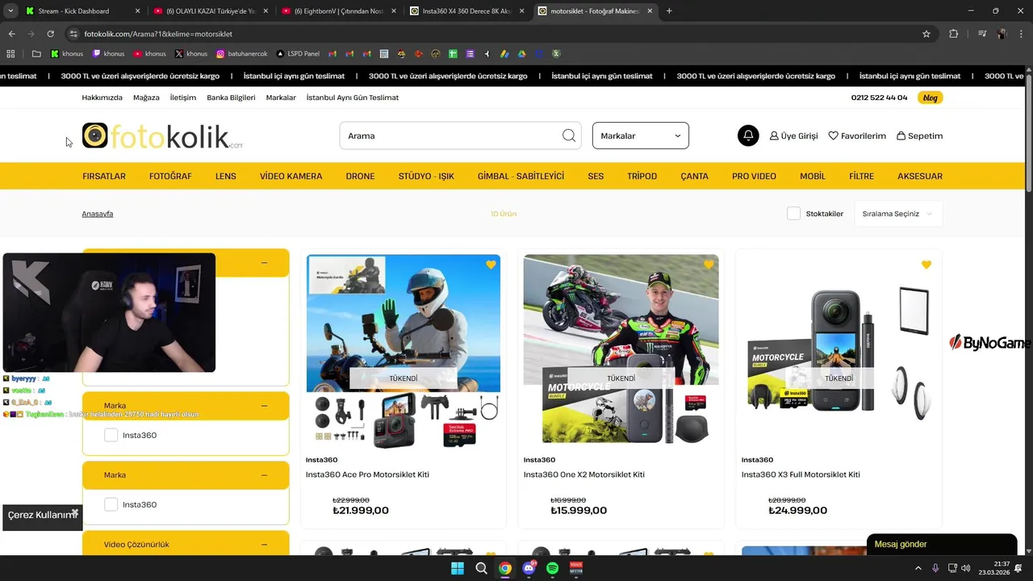Open the yellow blog badge
Screen dimensions: 1033x581
pos(931,98)
